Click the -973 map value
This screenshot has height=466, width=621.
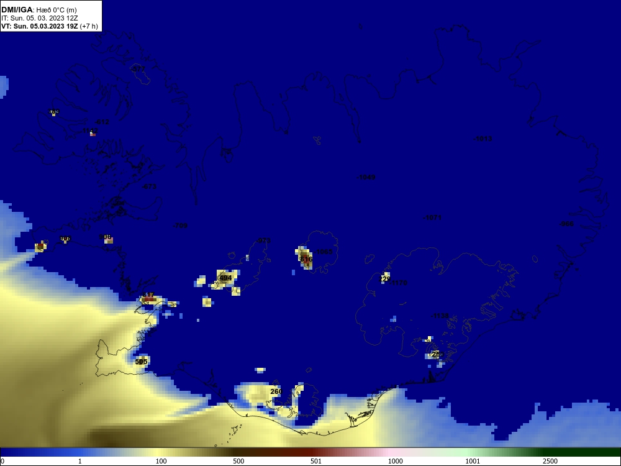(263, 240)
